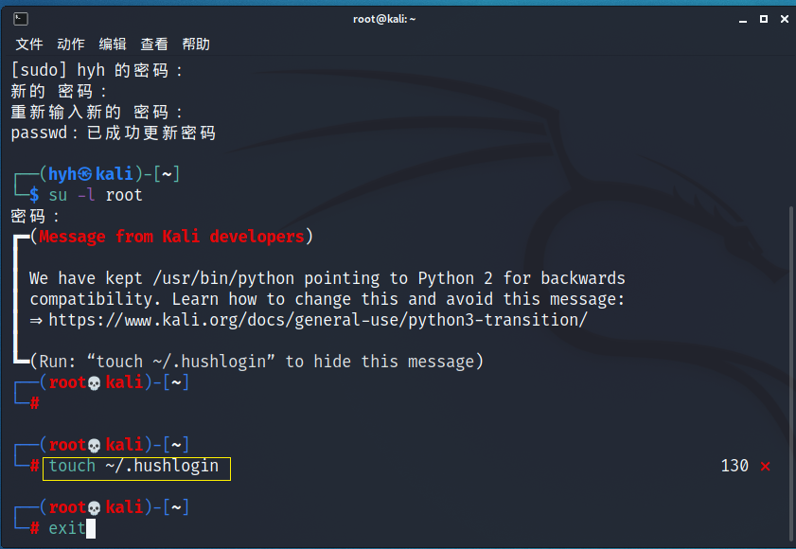Open the 编辑 menu
The height and width of the screenshot is (549, 796).
(113, 44)
